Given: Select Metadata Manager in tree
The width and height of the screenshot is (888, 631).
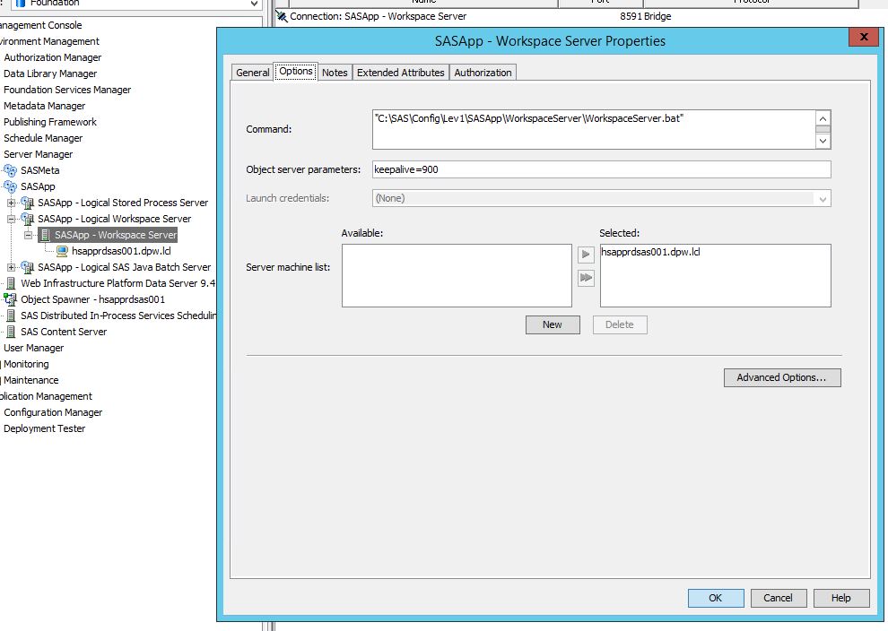Looking at the screenshot, I should click(x=44, y=106).
